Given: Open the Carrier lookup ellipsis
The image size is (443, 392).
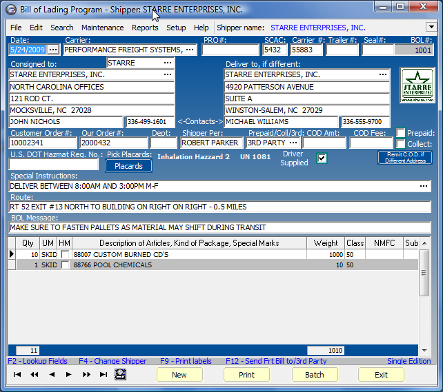Looking at the screenshot, I should click(x=190, y=50).
